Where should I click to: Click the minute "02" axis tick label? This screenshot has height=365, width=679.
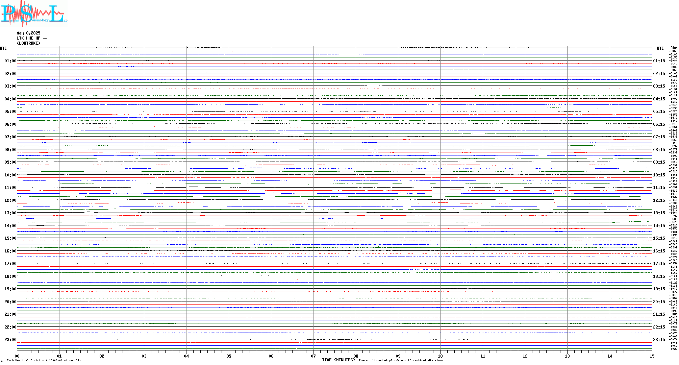click(x=102, y=356)
